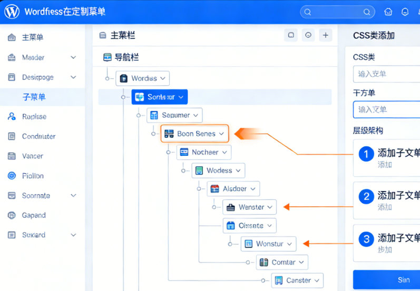This screenshot has width=420, height=291.
Task: Open the home icon in the top bar
Action: click(x=388, y=12)
